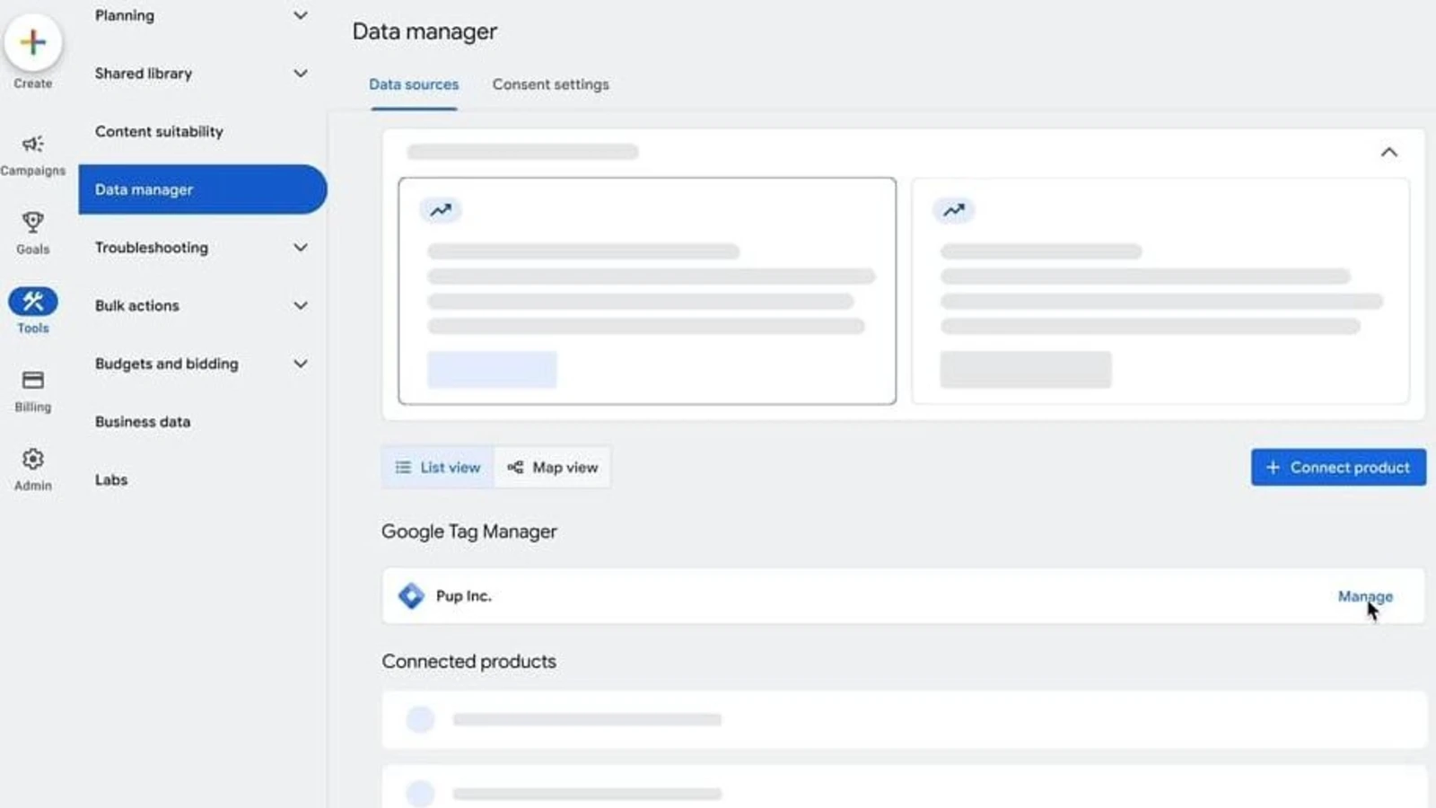Click the second recommendation card

pos(1160,291)
